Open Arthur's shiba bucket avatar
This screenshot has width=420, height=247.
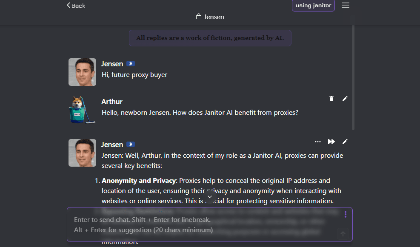(x=82, y=110)
